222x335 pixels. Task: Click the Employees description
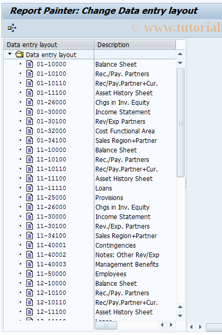[111, 274]
